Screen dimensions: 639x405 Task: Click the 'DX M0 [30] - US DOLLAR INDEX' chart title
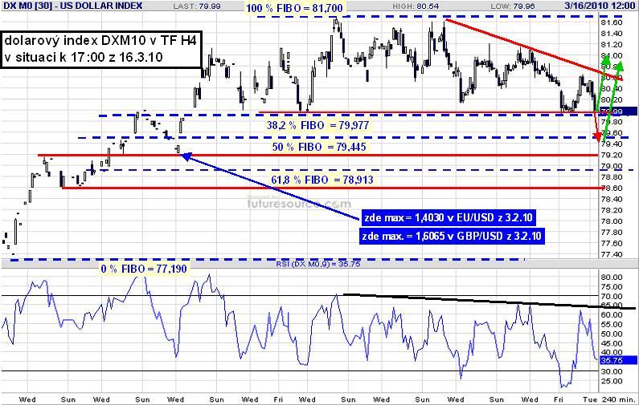coord(73,6)
